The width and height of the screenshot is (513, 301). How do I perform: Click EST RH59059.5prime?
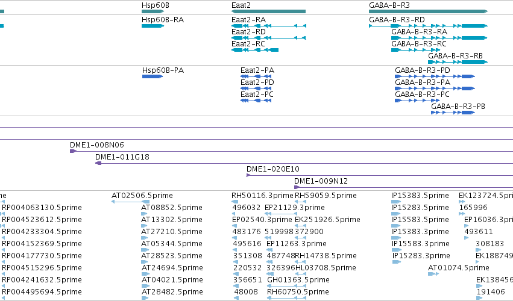[x=326, y=196]
